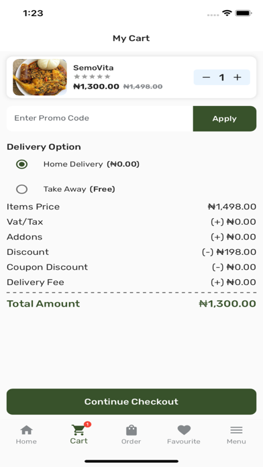The height and width of the screenshot is (467, 263).
Task: Continue Checkout with the green button
Action: point(131,401)
